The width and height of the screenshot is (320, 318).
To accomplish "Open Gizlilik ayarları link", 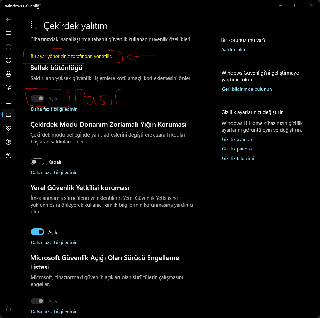I will pos(237,139).
